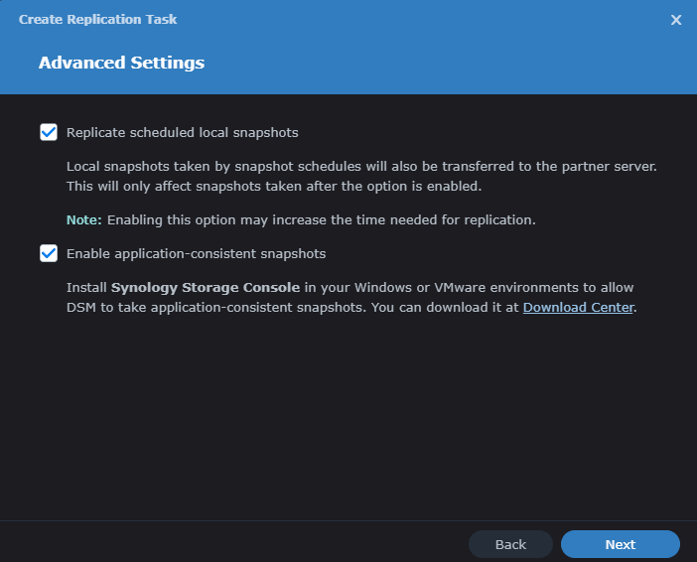Click the 'Synology Storage Console' bold text
Viewport: 697px width, 562px height.
coord(204,287)
